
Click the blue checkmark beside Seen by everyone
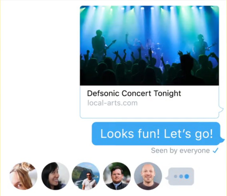click(216, 151)
